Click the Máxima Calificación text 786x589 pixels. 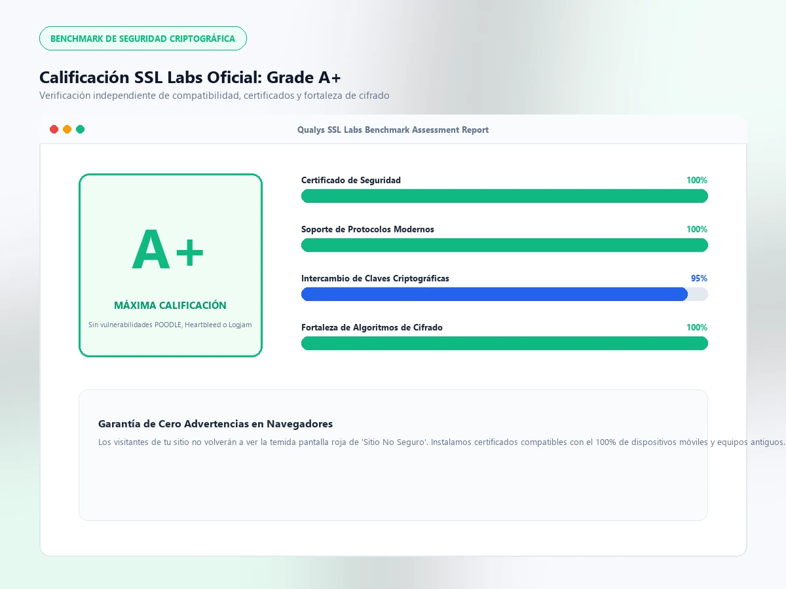pos(170,305)
